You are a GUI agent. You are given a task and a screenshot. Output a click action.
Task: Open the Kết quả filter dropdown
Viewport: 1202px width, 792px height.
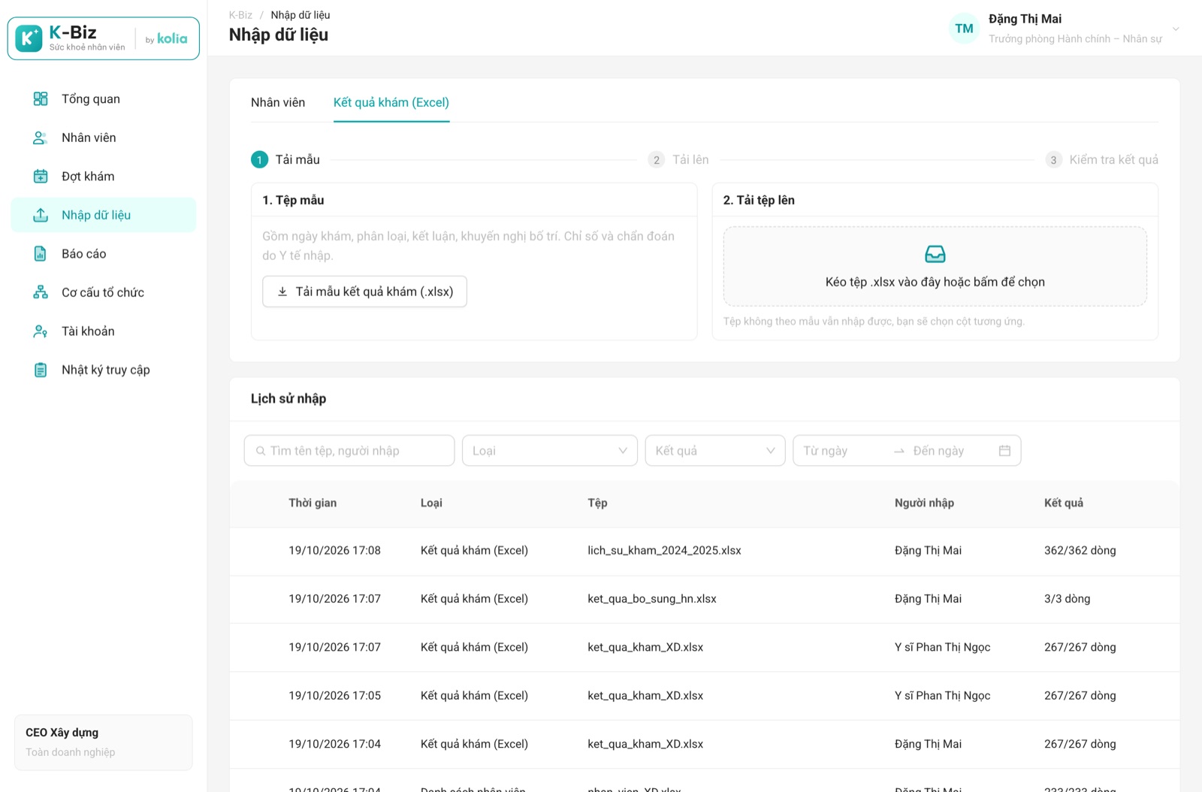click(x=715, y=451)
